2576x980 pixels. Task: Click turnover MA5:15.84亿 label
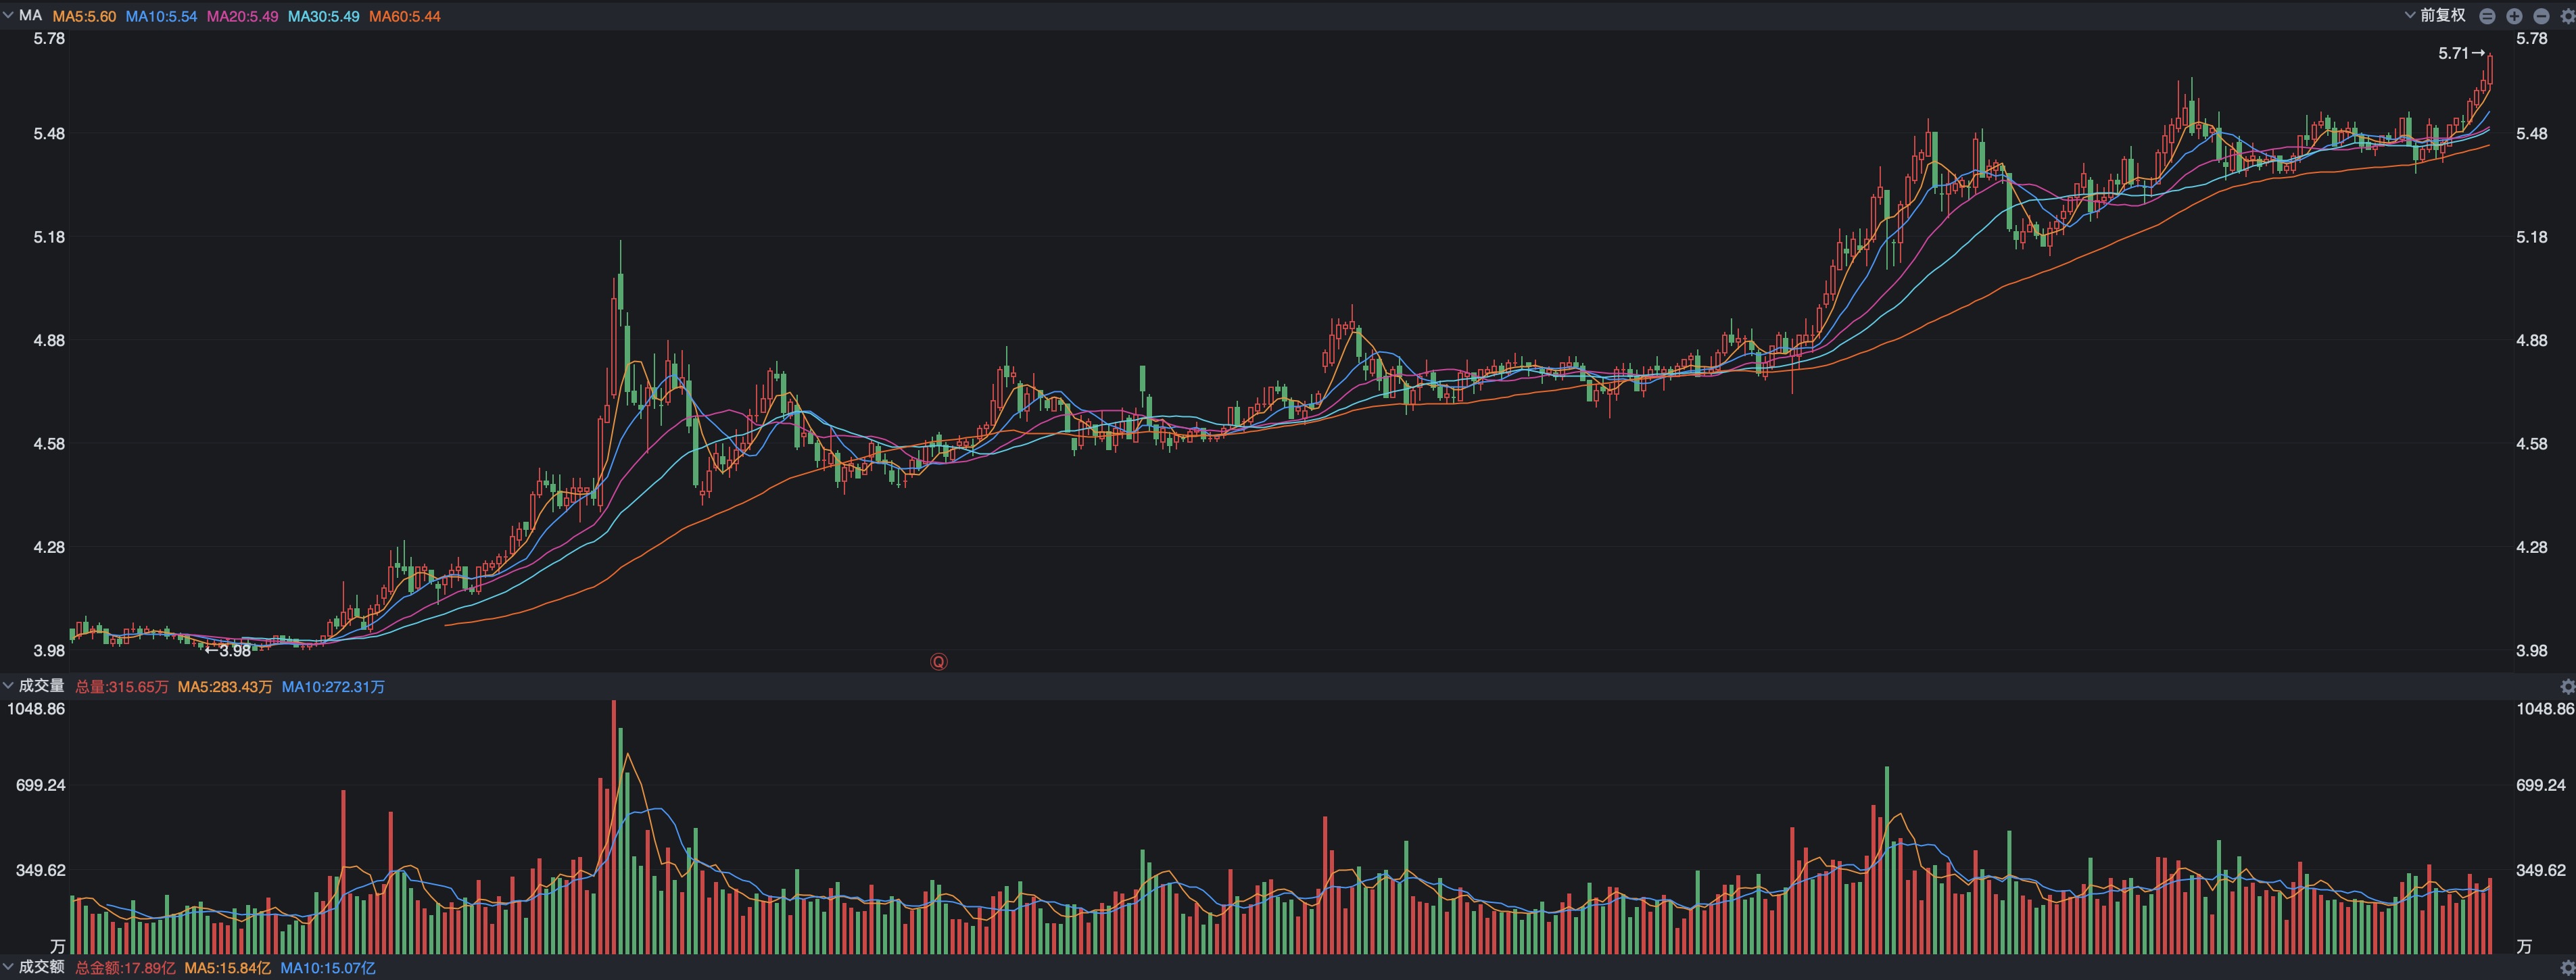pyautogui.click(x=228, y=967)
